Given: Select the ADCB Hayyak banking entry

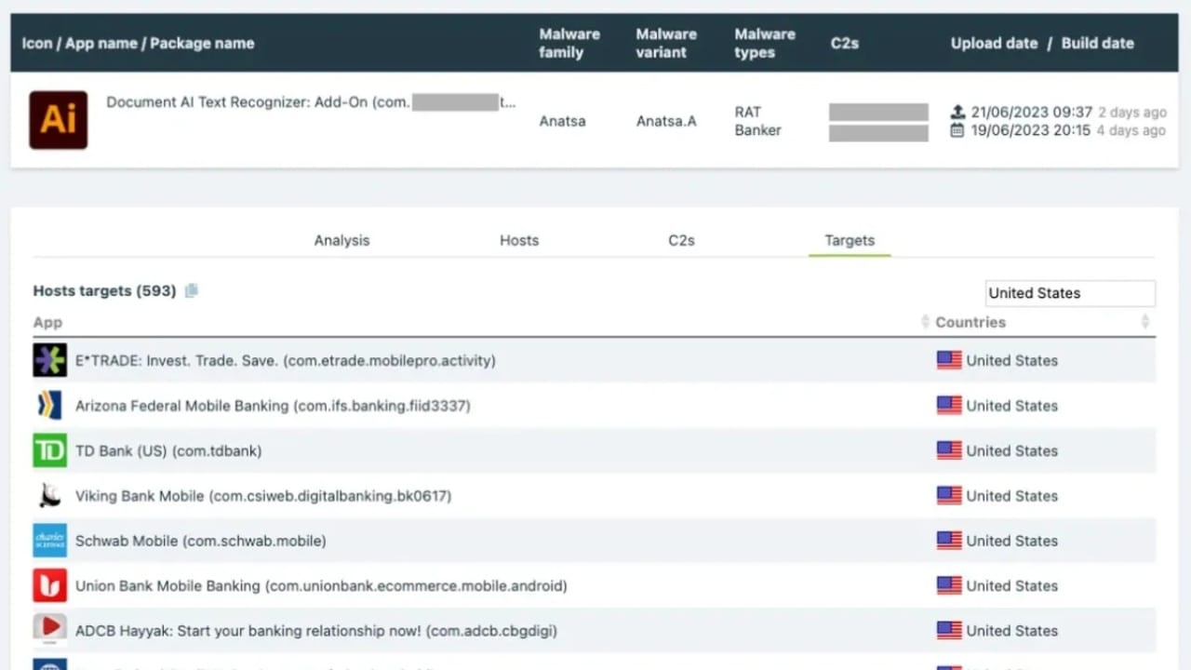Looking at the screenshot, I should pos(316,630).
